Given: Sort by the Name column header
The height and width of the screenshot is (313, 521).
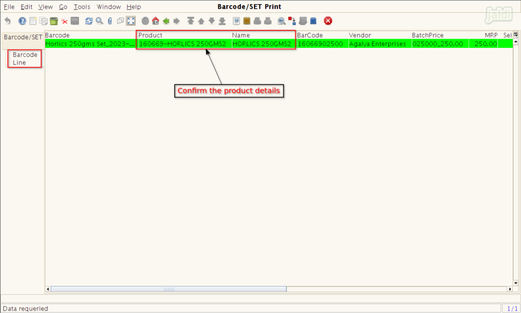Looking at the screenshot, I should click(x=264, y=35).
